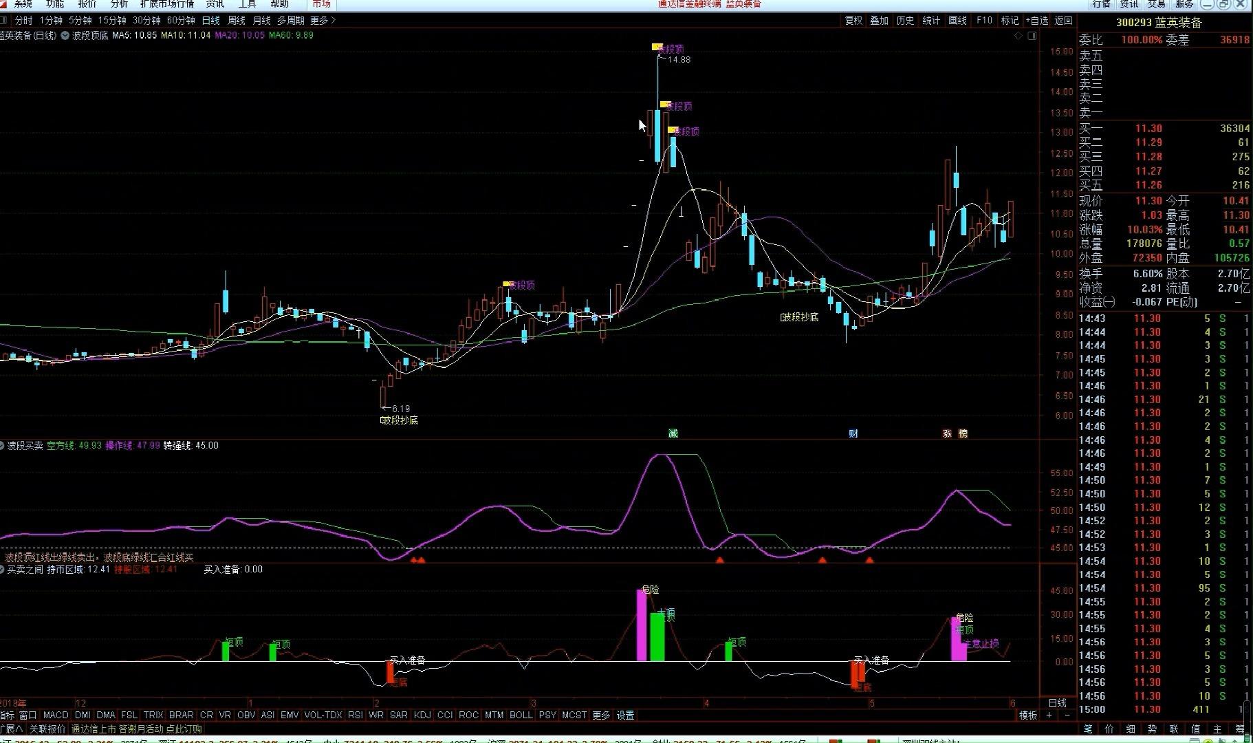Click the 返回 back button
Image resolution: width=1253 pixels, height=743 pixels.
tap(1064, 21)
